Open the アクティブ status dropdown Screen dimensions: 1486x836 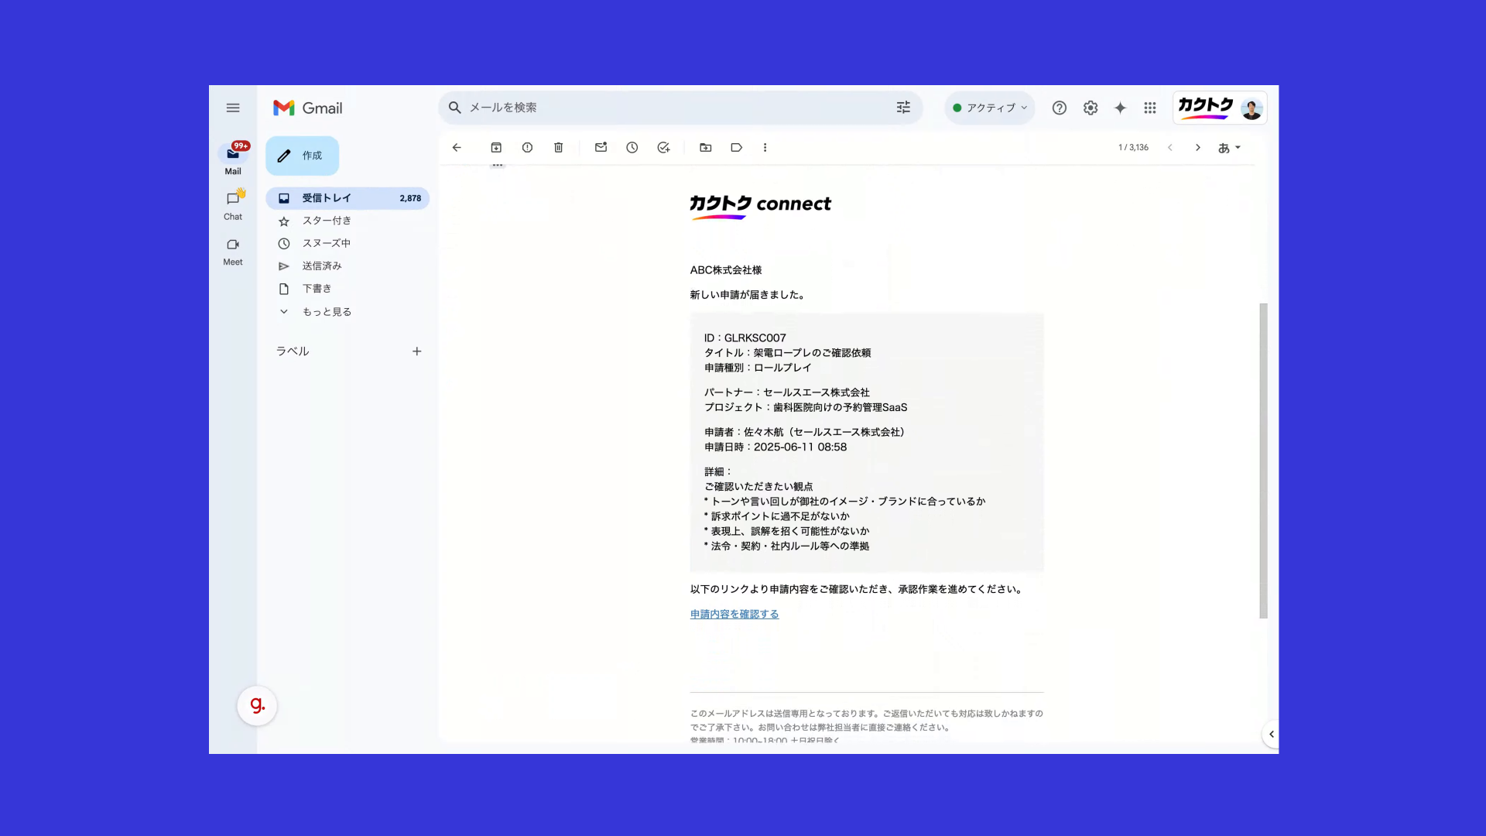coord(989,108)
